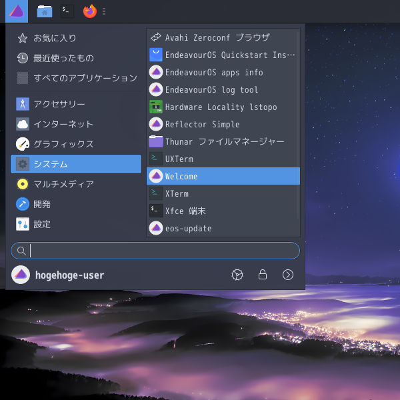400x400 pixels.
Task: Launch the Welcome application
Action: coord(223,176)
